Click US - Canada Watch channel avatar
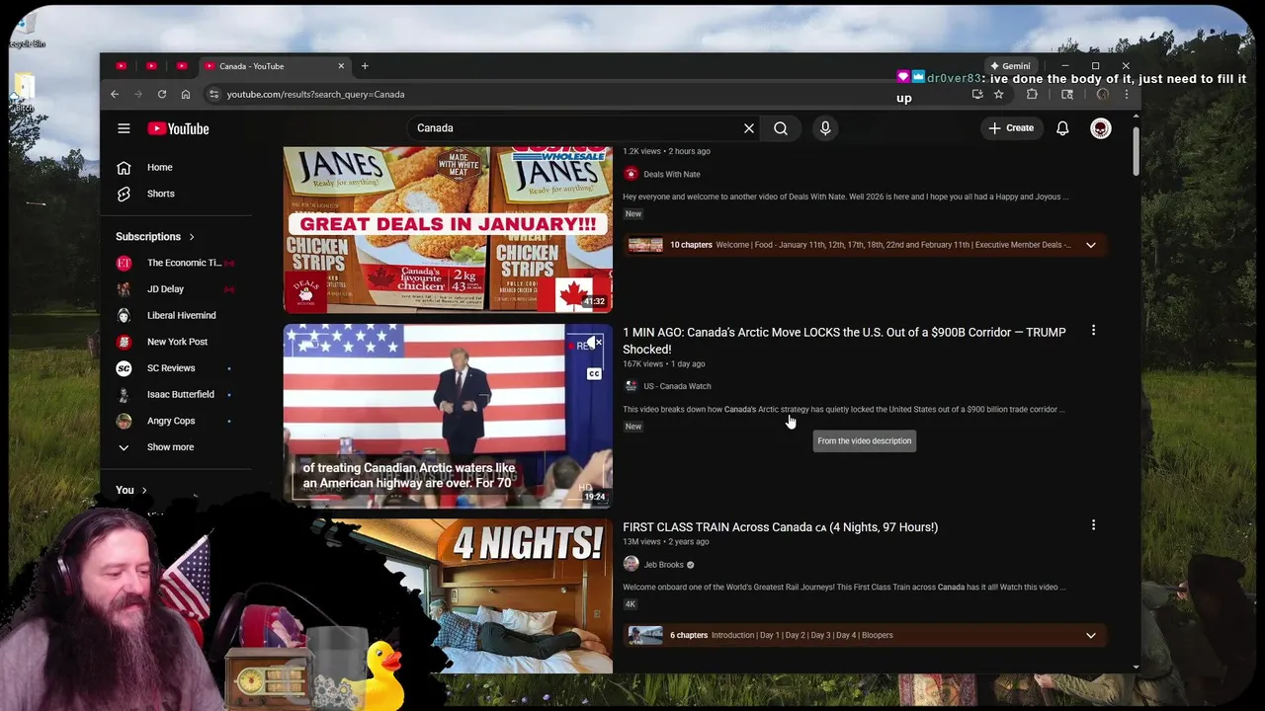1265x711 pixels. pos(631,386)
